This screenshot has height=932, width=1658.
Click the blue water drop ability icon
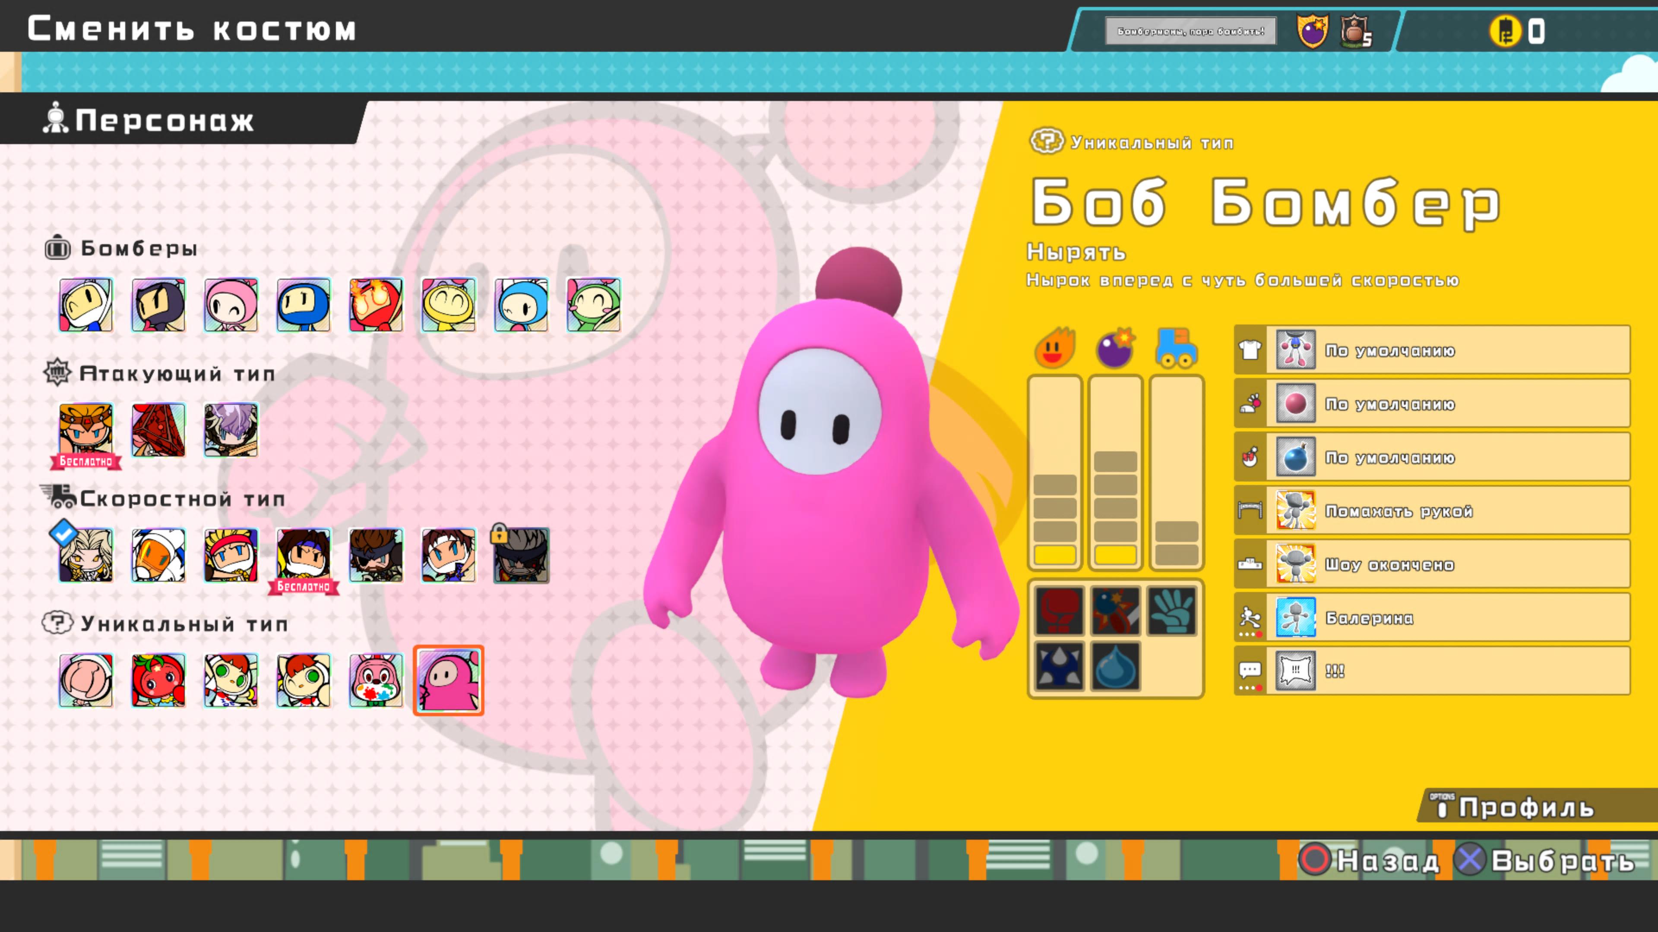tap(1115, 666)
